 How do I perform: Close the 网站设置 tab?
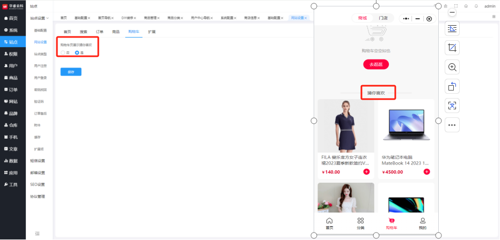[x=307, y=18]
